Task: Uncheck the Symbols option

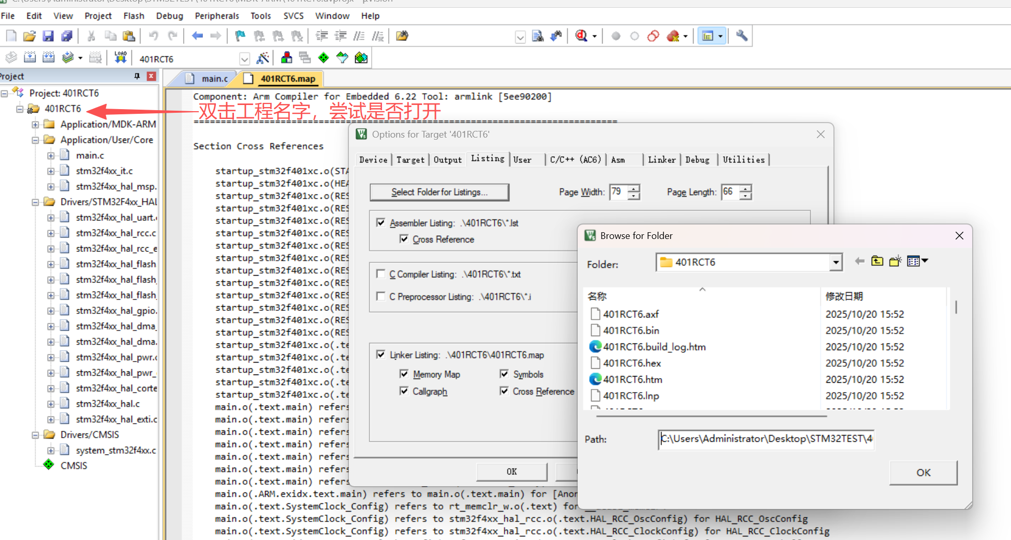Action: (x=504, y=373)
